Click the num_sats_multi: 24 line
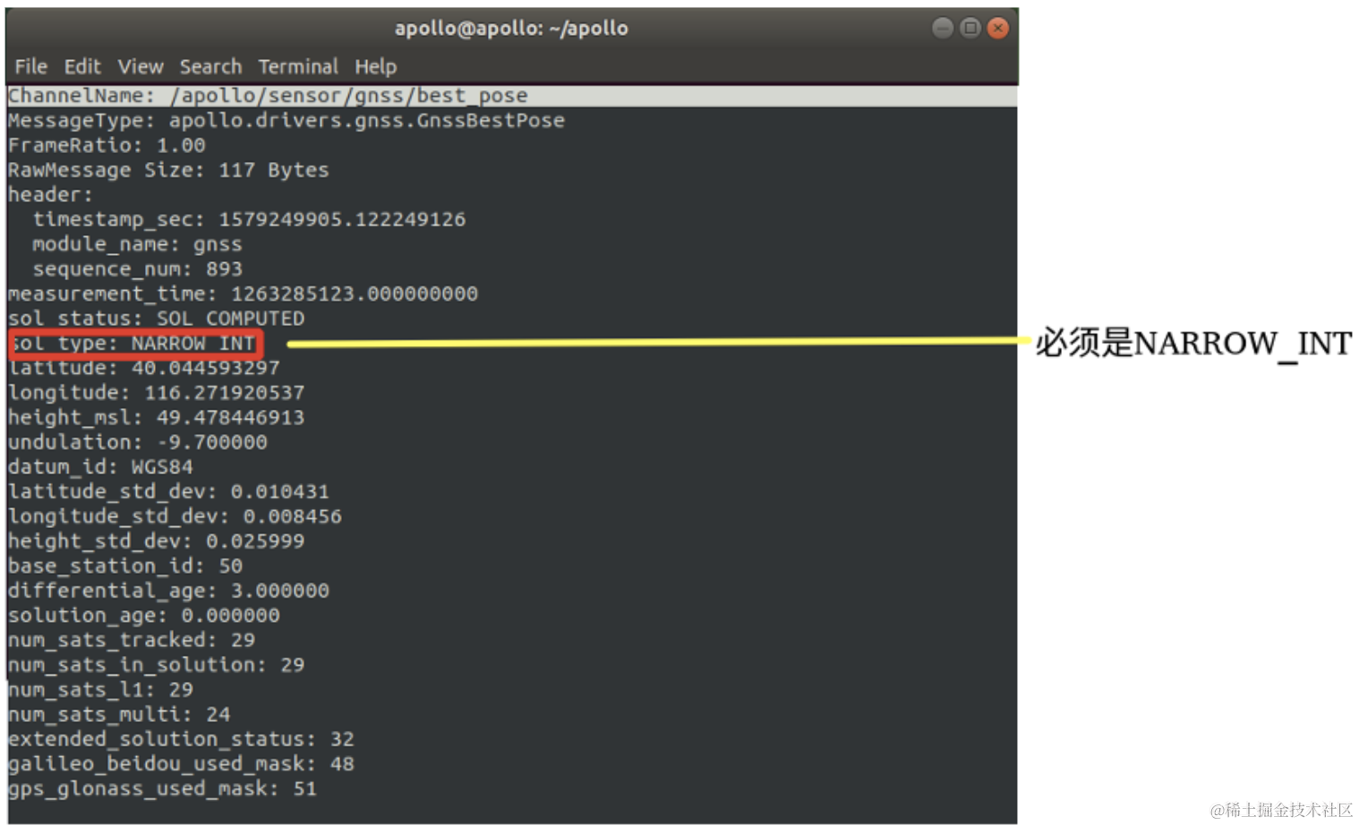This screenshot has width=1359, height=825. [x=119, y=714]
